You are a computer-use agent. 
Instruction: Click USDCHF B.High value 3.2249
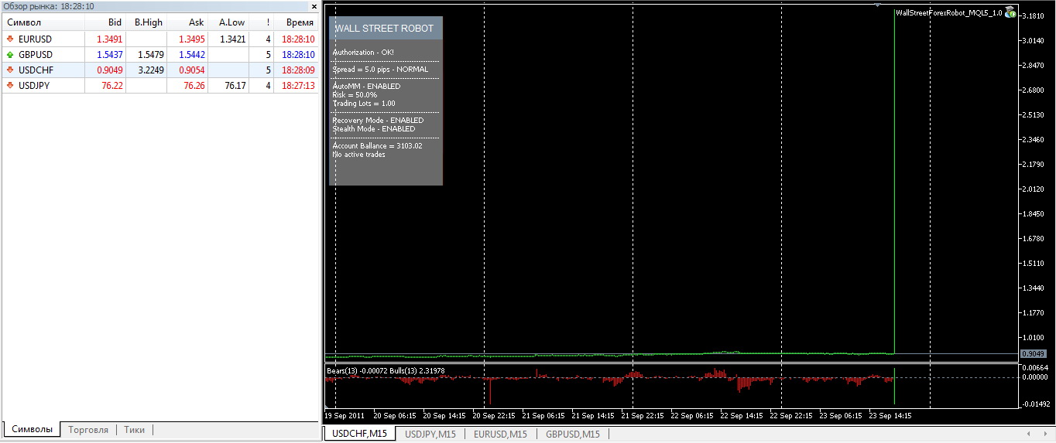(151, 70)
